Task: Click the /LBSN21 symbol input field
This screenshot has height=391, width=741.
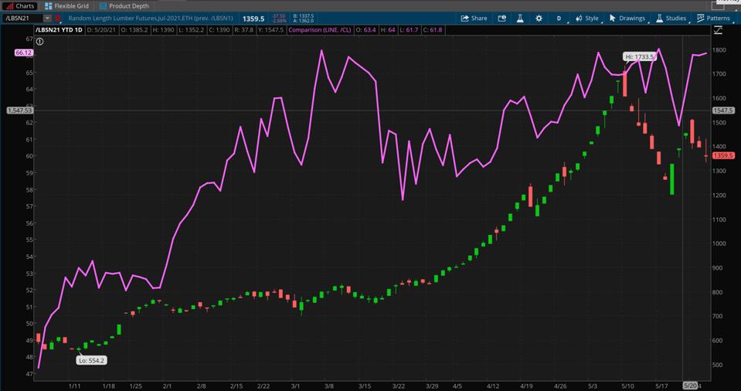Action: pos(22,18)
